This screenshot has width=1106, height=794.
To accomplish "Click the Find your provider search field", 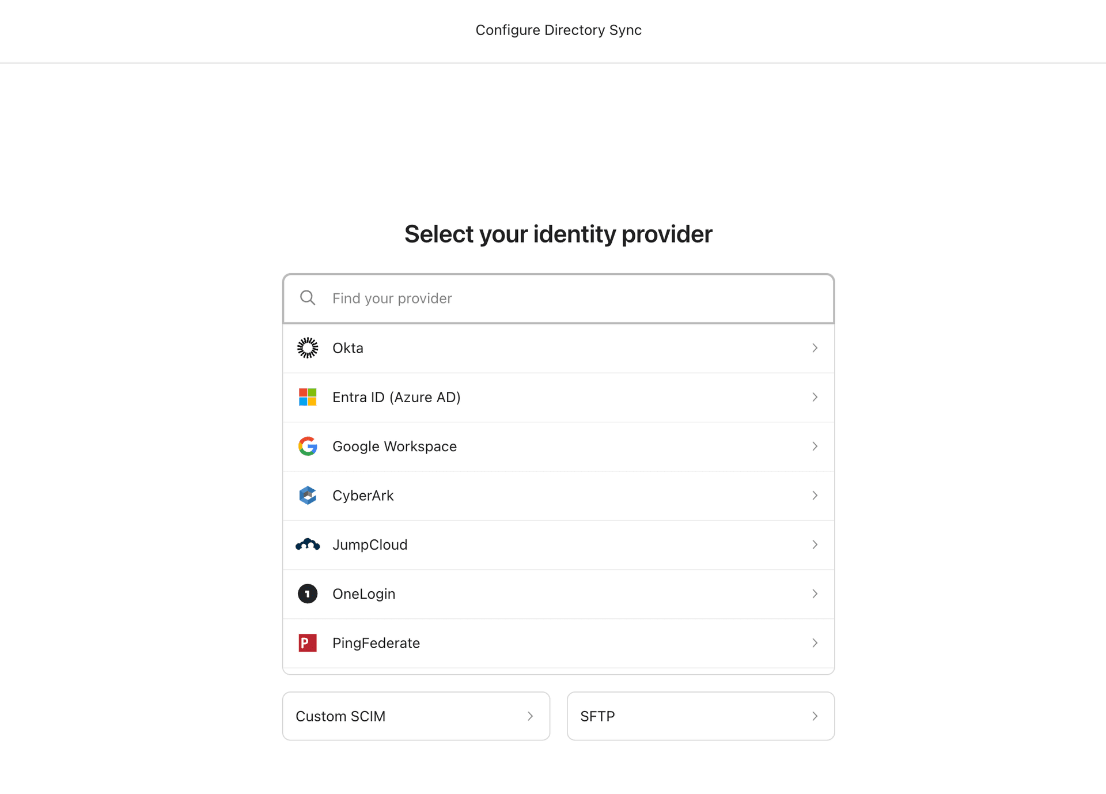I will (558, 298).
